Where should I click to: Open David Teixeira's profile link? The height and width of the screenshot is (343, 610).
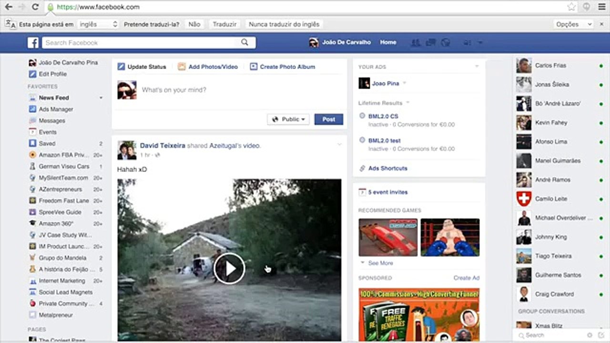pyautogui.click(x=163, y=145)
